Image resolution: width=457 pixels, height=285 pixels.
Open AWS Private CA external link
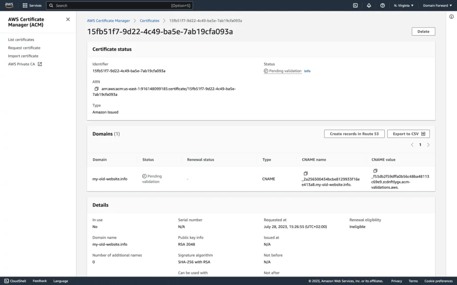[x=25, y=64]
